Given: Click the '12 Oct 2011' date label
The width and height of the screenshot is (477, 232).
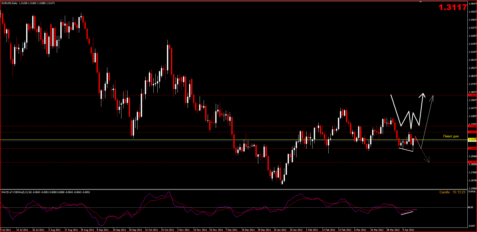Looking at the screenshot, I should click(x=151, y=230).
